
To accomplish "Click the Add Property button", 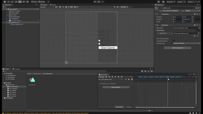I will pyautogui.click(x=116, y=87).
